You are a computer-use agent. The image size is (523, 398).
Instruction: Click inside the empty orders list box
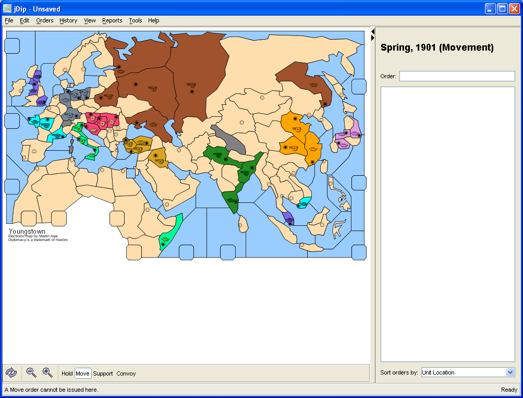(x=447, y=224)
